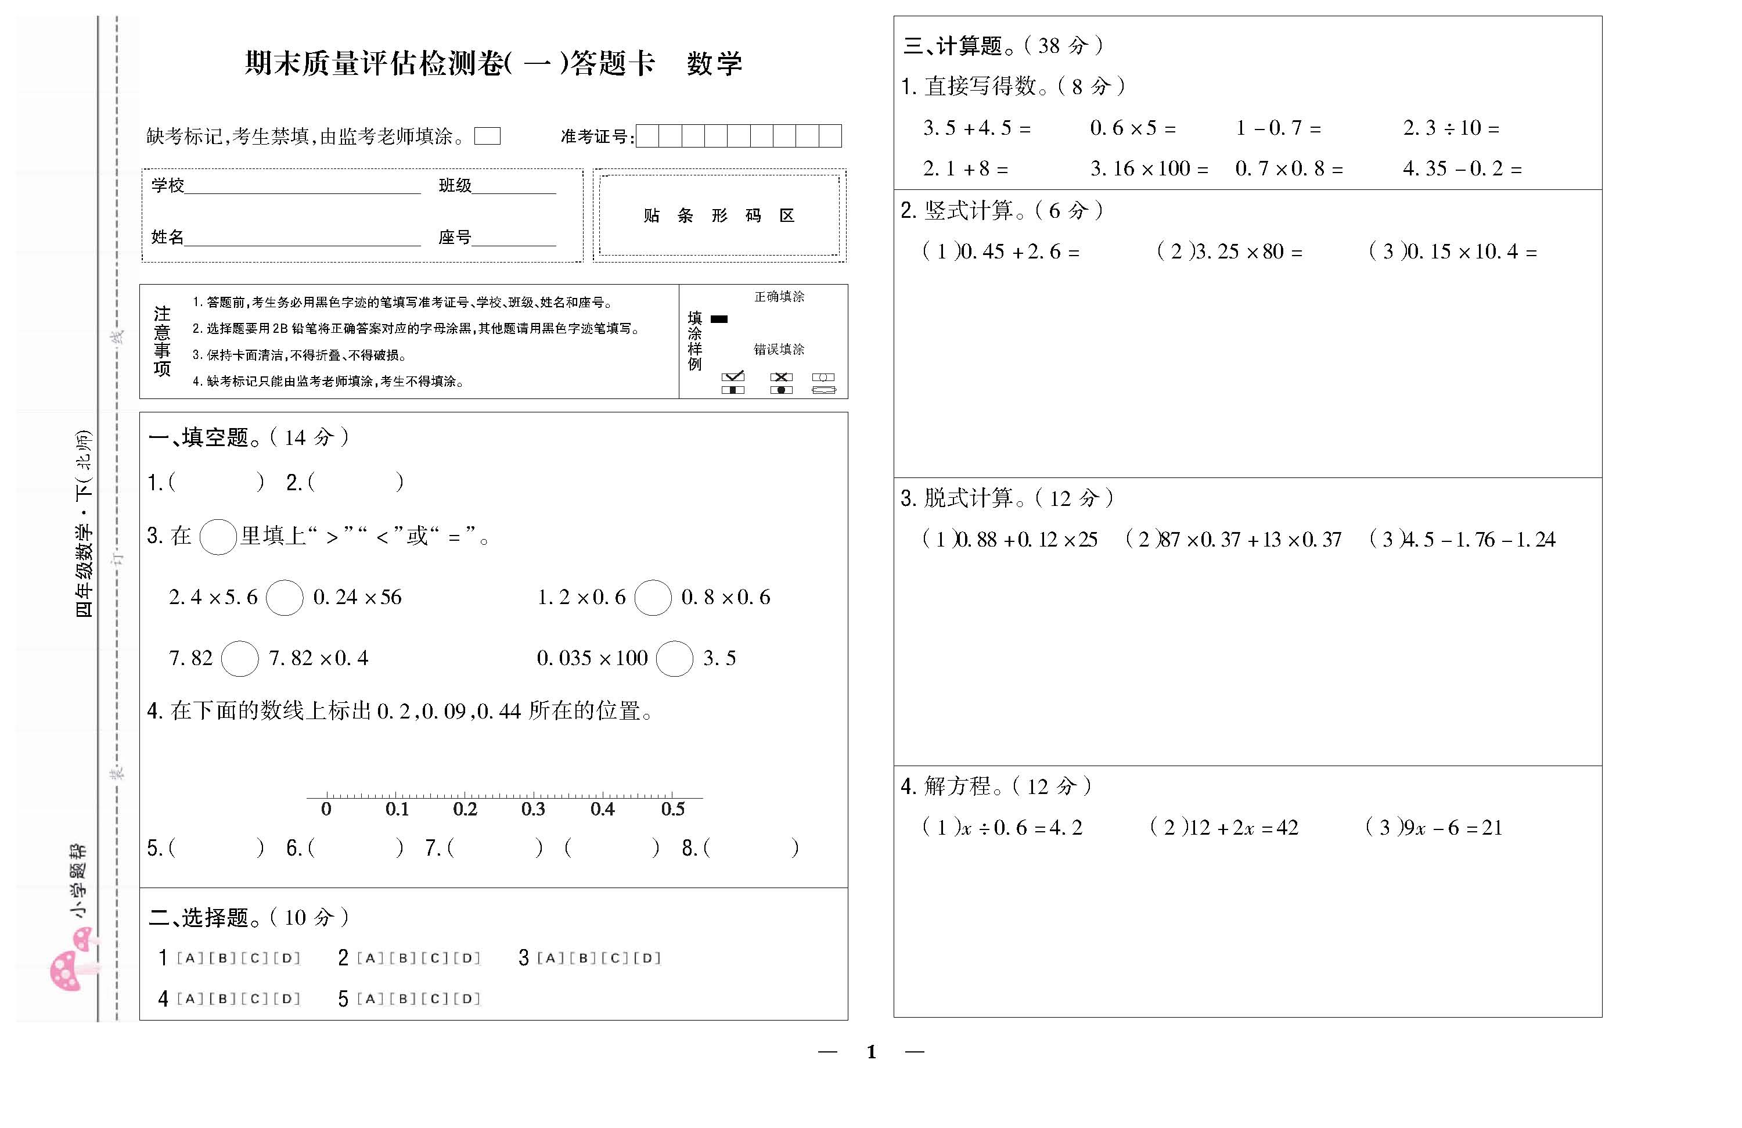This screenshot has height=1128, width=1742.
Task: Click the wrong-fill X-mark sample icon
Action: click(x=781, y=377)
